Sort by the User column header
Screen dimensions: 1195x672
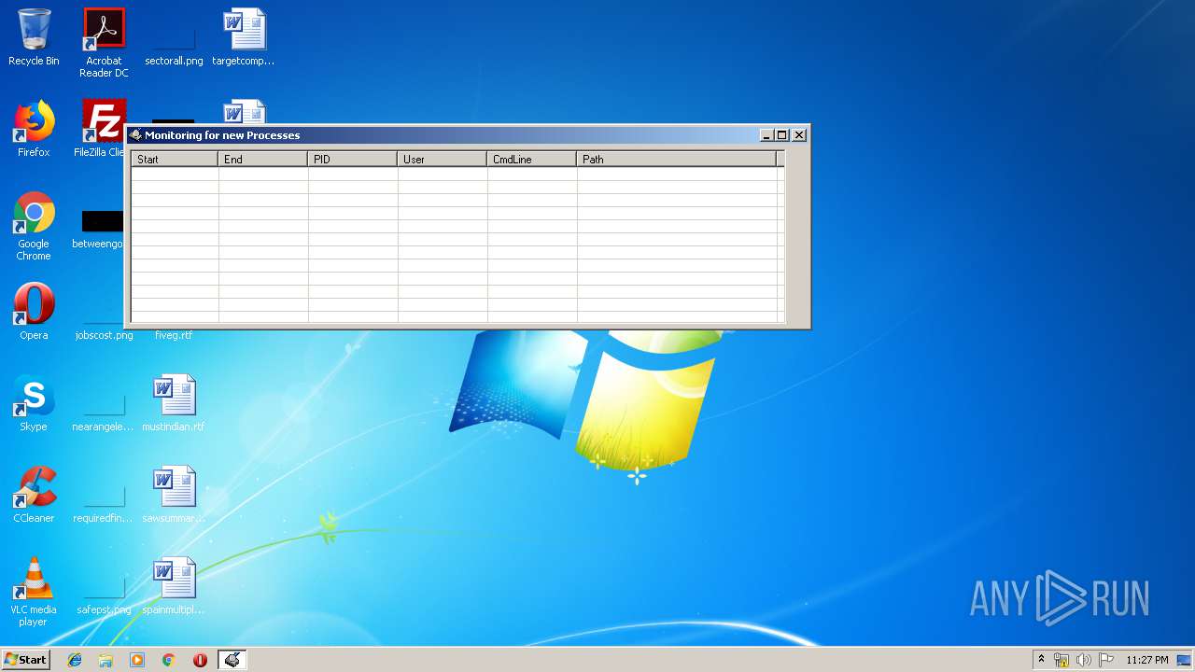(443, 159)
